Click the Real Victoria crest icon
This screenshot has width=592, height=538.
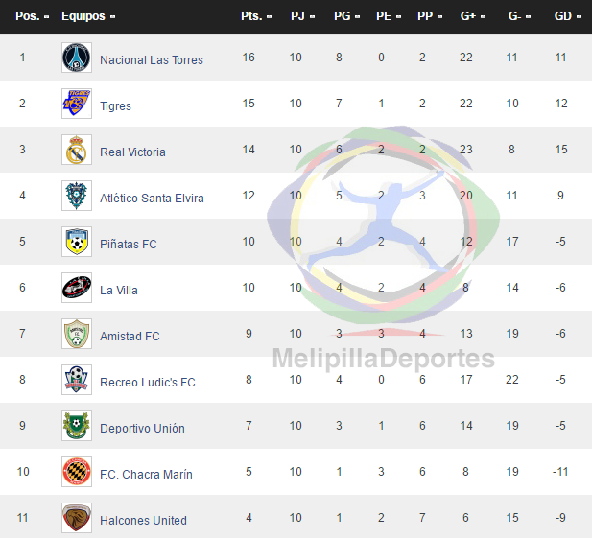(77, 150)
